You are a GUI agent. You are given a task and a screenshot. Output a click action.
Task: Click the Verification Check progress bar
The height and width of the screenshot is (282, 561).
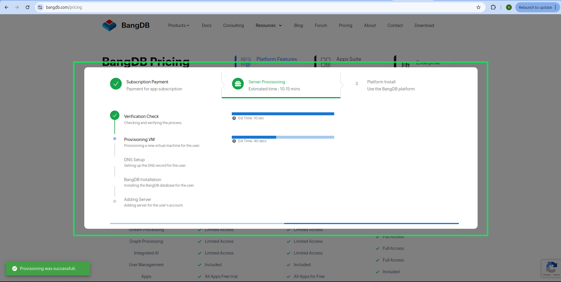coord(283,114)
